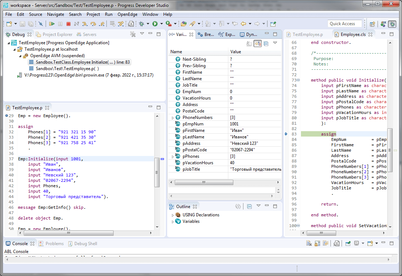Click the Open Task folder icon

[184, 24]
